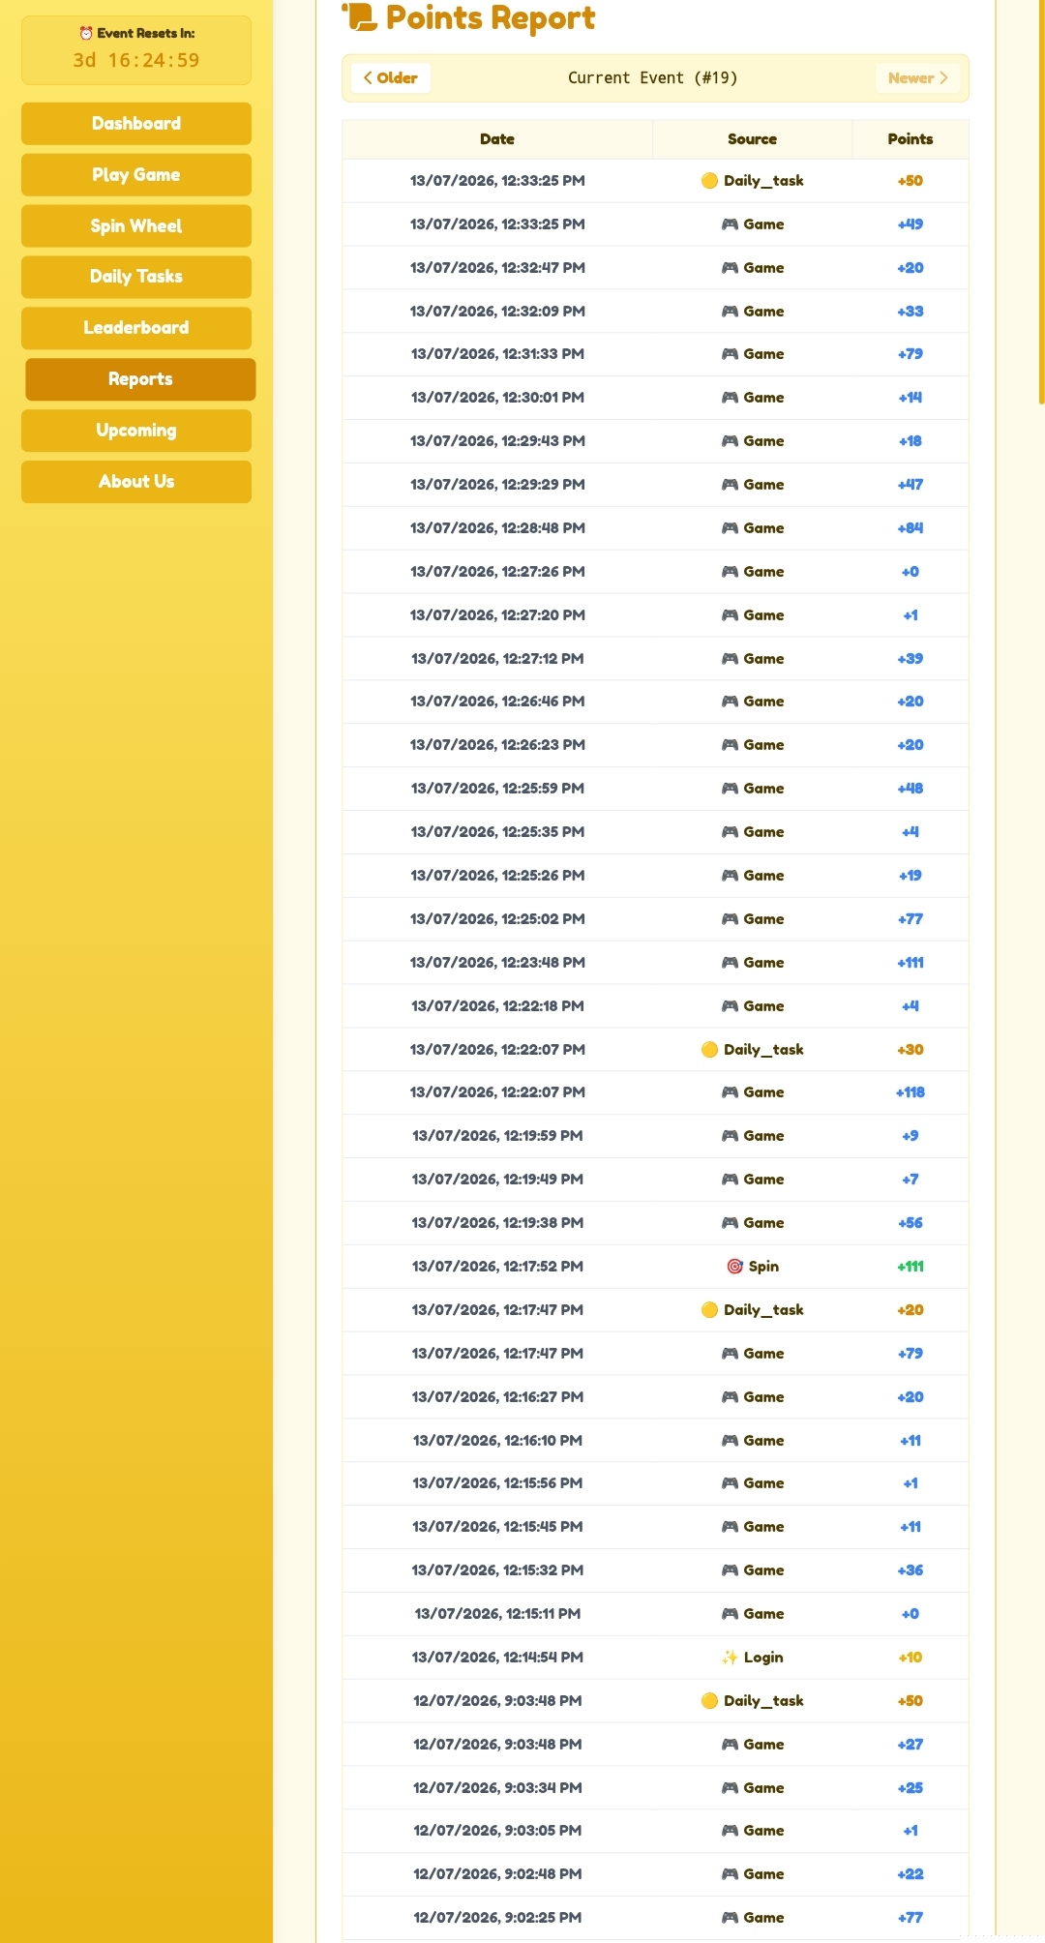This screenshot has width=1045, height=1943.
Task: Click the page scrollbar thumb
Action: (x=1041, y=201)
